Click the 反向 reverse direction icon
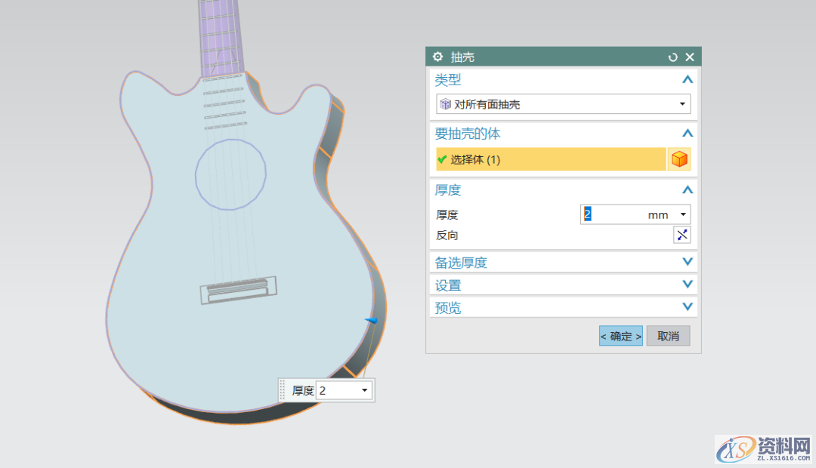This screenshot has width=816, height=468. (x=682, y=235)
